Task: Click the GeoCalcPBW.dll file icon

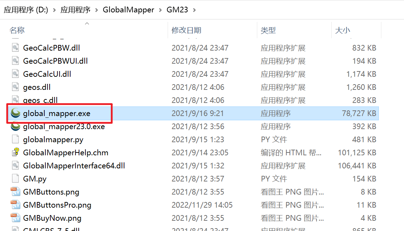Action: pos(16,48)
